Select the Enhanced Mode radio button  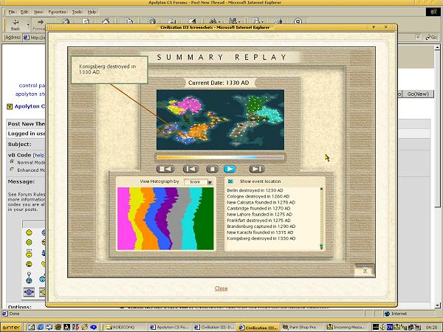tap(11, 170)
